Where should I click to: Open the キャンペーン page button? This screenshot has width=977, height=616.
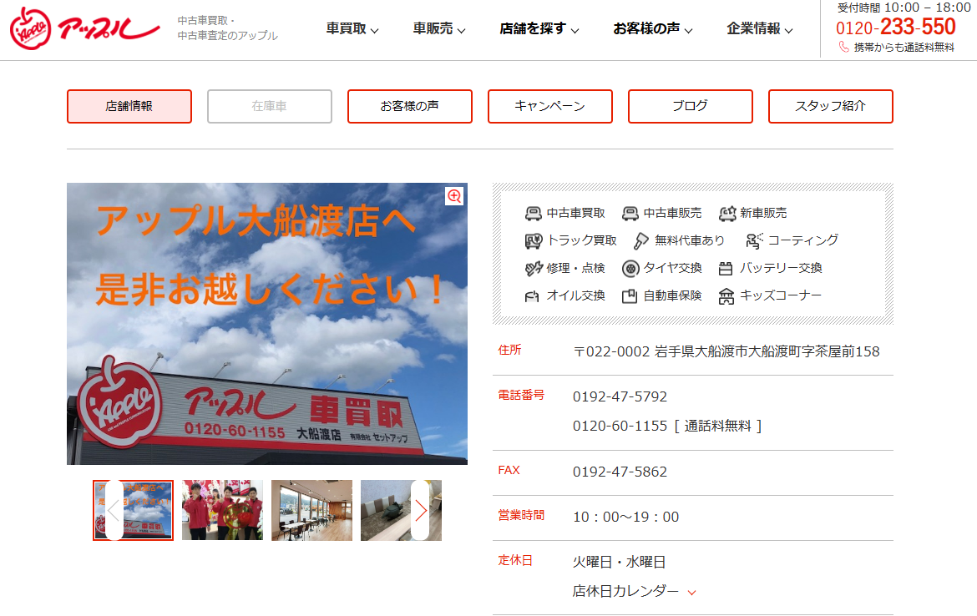pos(550,107)
